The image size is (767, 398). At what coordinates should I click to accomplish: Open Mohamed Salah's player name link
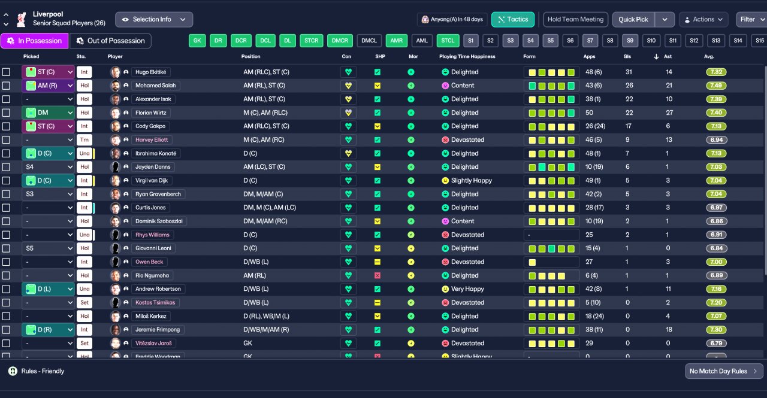(156, 86)
